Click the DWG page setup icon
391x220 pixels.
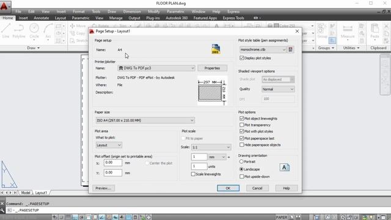point(216,49)
